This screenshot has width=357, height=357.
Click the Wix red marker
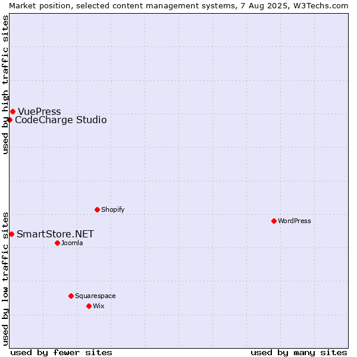(89, 306)
